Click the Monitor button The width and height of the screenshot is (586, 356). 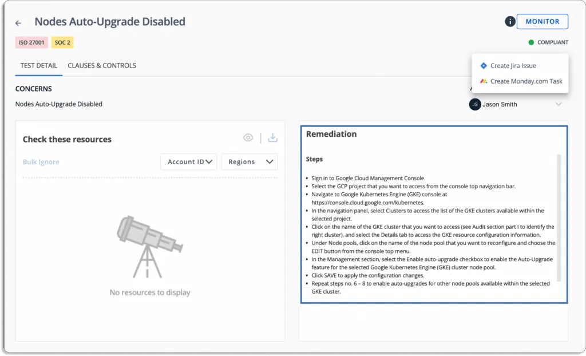(542, 21)
